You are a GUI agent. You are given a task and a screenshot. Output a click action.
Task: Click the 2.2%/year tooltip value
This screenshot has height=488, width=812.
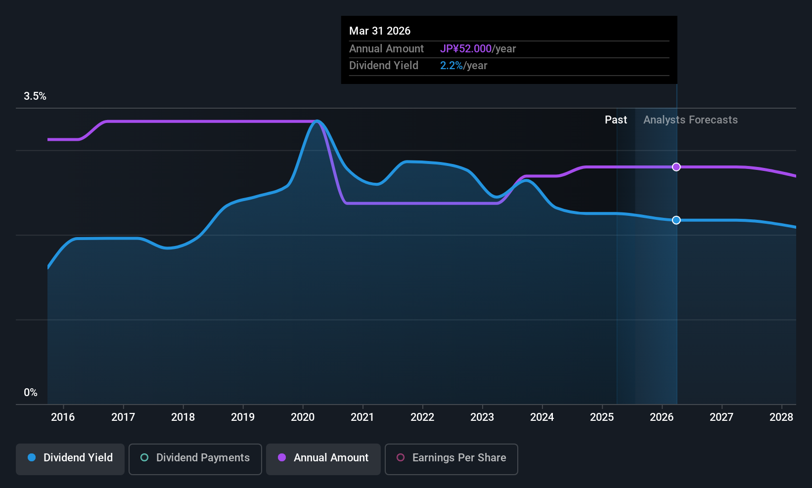point(463,66)
